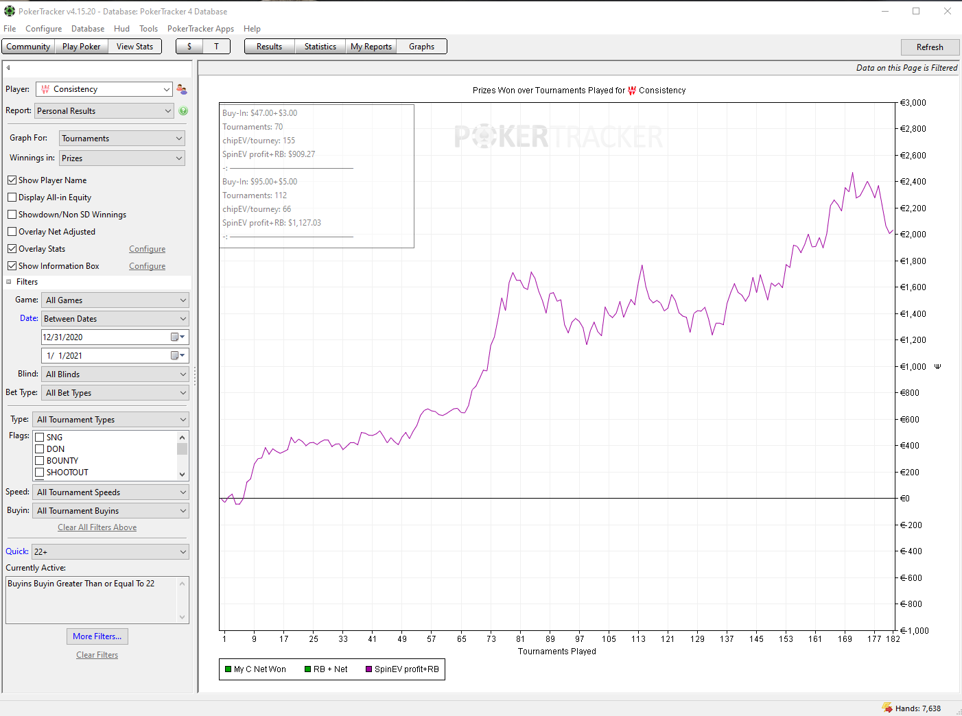962x716 pixels.
Task: Tick the BOUNTY flag checkbox
Action: pyautogui.click(x=40, y=461)
